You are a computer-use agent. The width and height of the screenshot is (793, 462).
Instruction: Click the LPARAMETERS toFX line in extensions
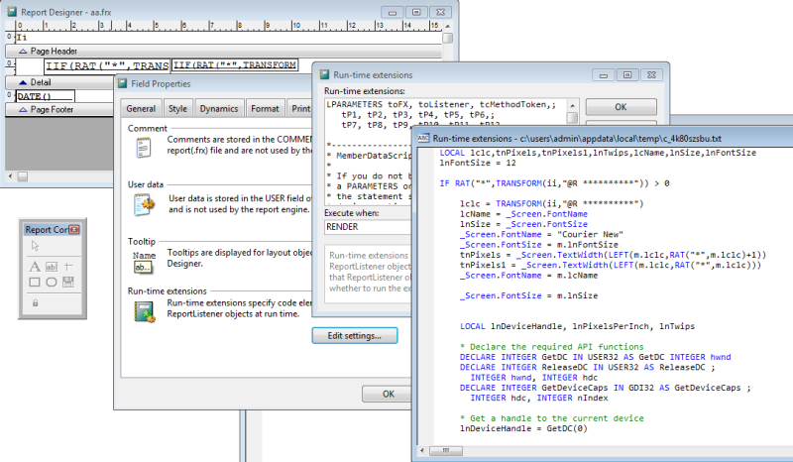pos(441,105)
